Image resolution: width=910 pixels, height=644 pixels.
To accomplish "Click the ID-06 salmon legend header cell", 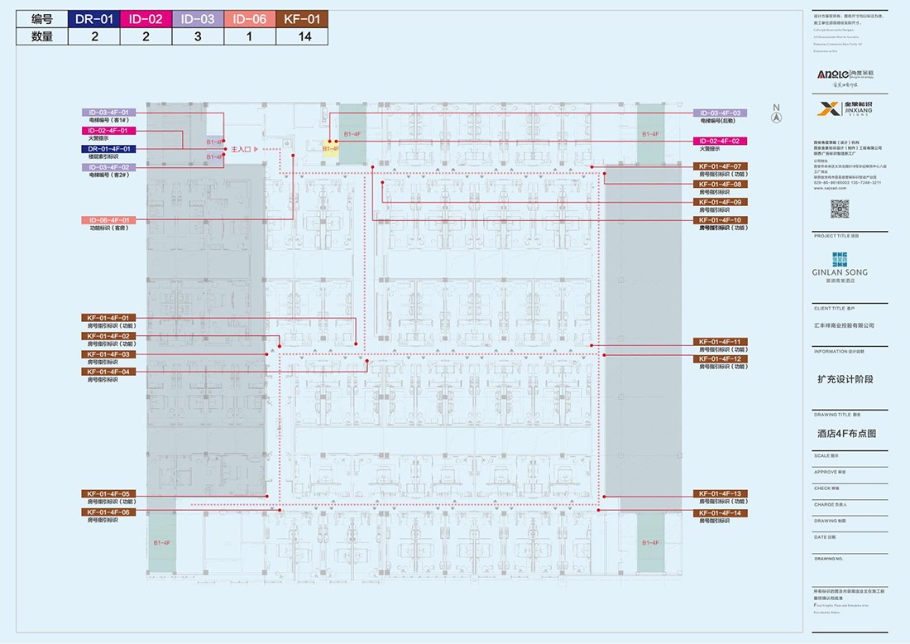I will pyautogui.click(x=250, y=18).
